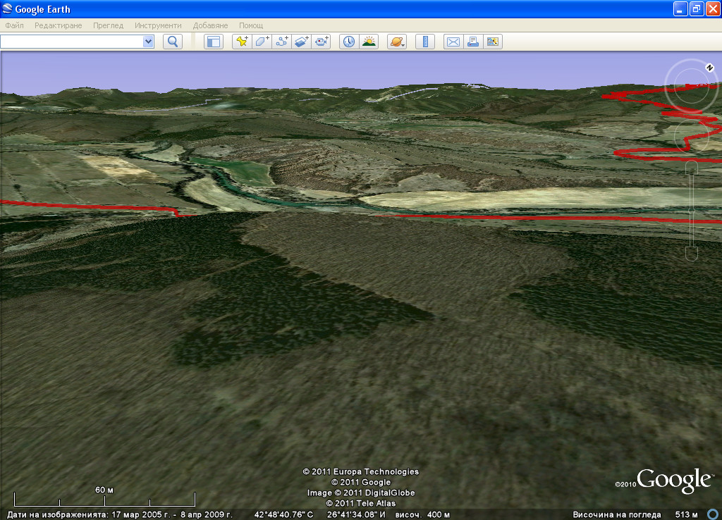Screen dimensions: 722x520
Task: Toggle the sidebar panel icon
Action: point(214,42)
